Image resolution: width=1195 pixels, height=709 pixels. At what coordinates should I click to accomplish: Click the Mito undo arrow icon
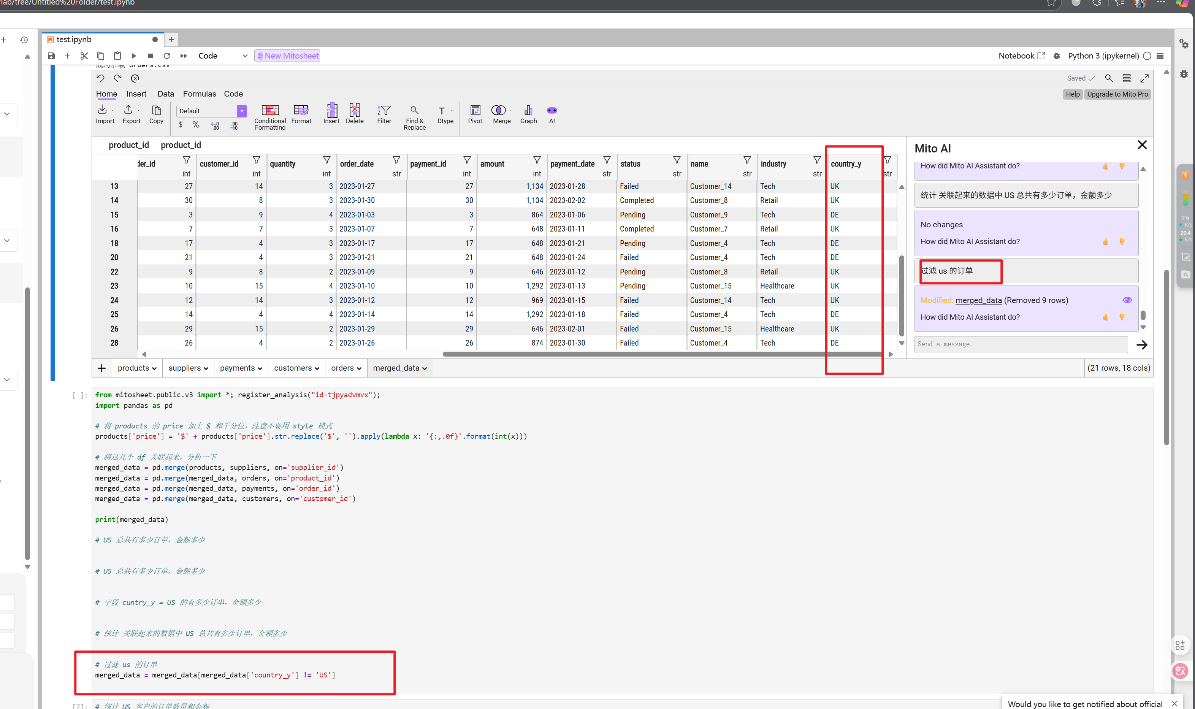coord(100,78)
